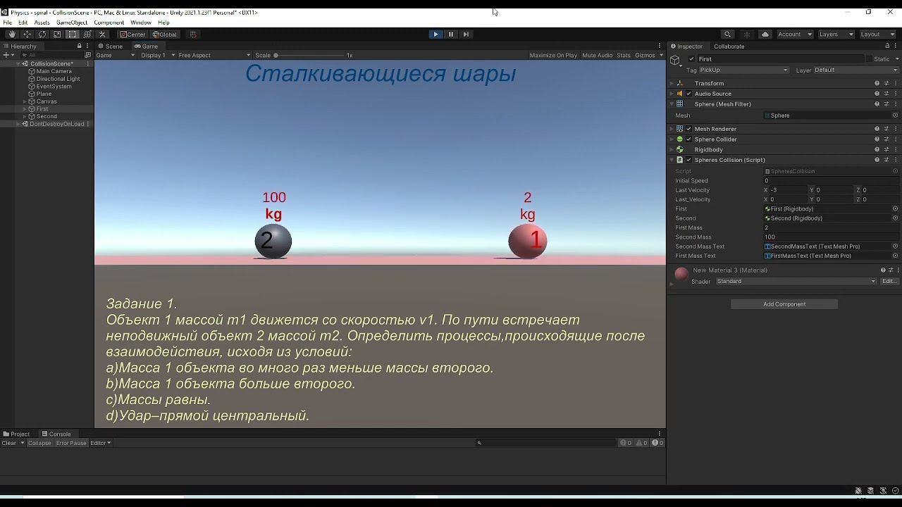Screen dimensions: 902x507
Task: Open Hierarchy panel options menu
Action: (88, 46)
